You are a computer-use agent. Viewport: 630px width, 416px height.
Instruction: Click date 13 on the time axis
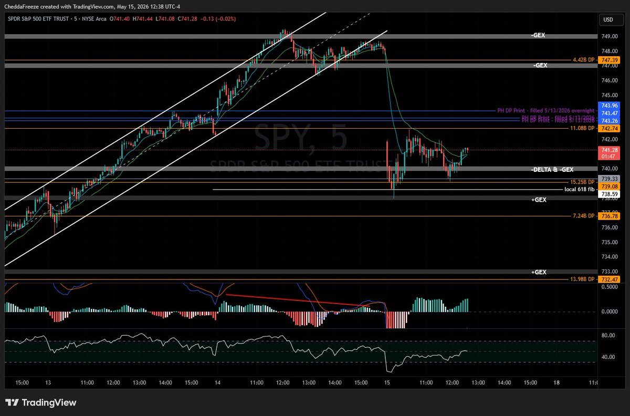point(48,383)
